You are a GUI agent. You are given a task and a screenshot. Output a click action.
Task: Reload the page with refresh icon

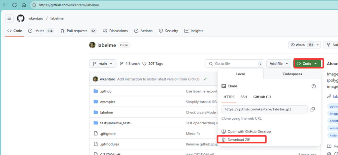(15, 5)
